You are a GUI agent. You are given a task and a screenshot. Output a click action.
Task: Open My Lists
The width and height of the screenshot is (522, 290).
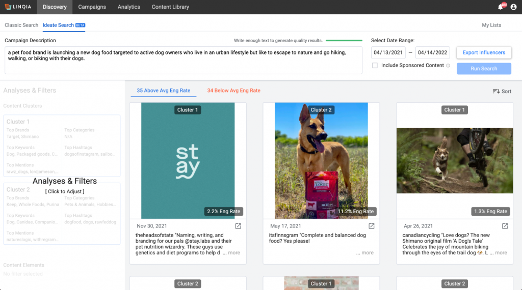[x=491, y=25]
